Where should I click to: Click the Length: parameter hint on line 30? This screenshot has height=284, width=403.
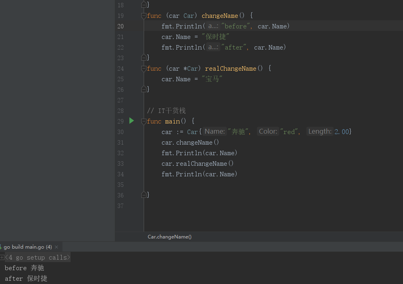[x=320, y=132]
